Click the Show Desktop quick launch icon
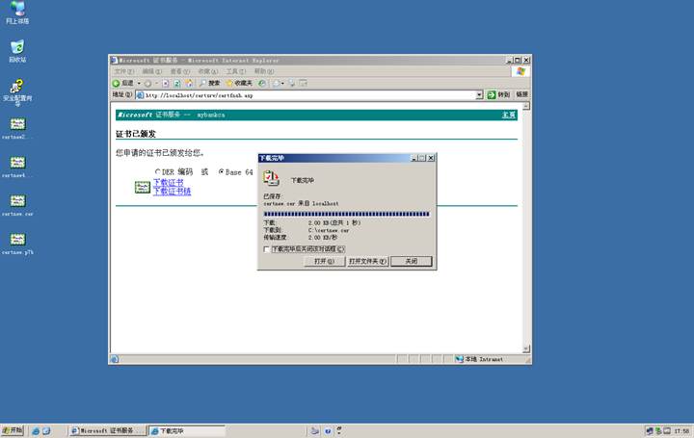The image size is (694, 438). coord(46,431)
